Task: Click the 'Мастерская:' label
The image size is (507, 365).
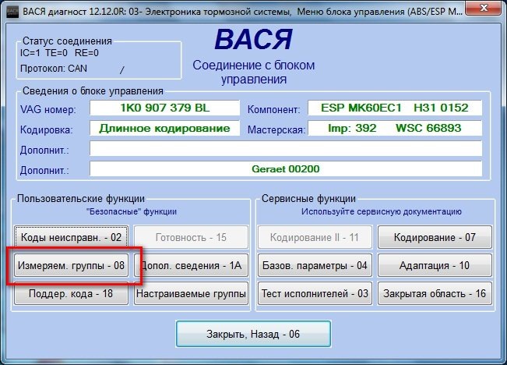Action: click(x=276, y=130)
